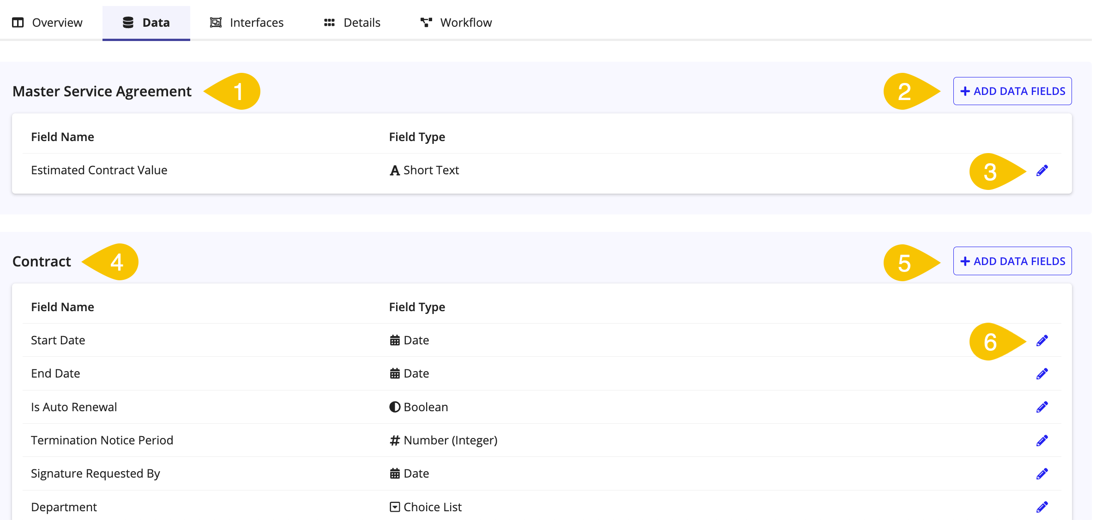The image size is (1096, 520).
Task: Click Field Name header in Master Service Agreement table
Action: (x=62, y=137)
